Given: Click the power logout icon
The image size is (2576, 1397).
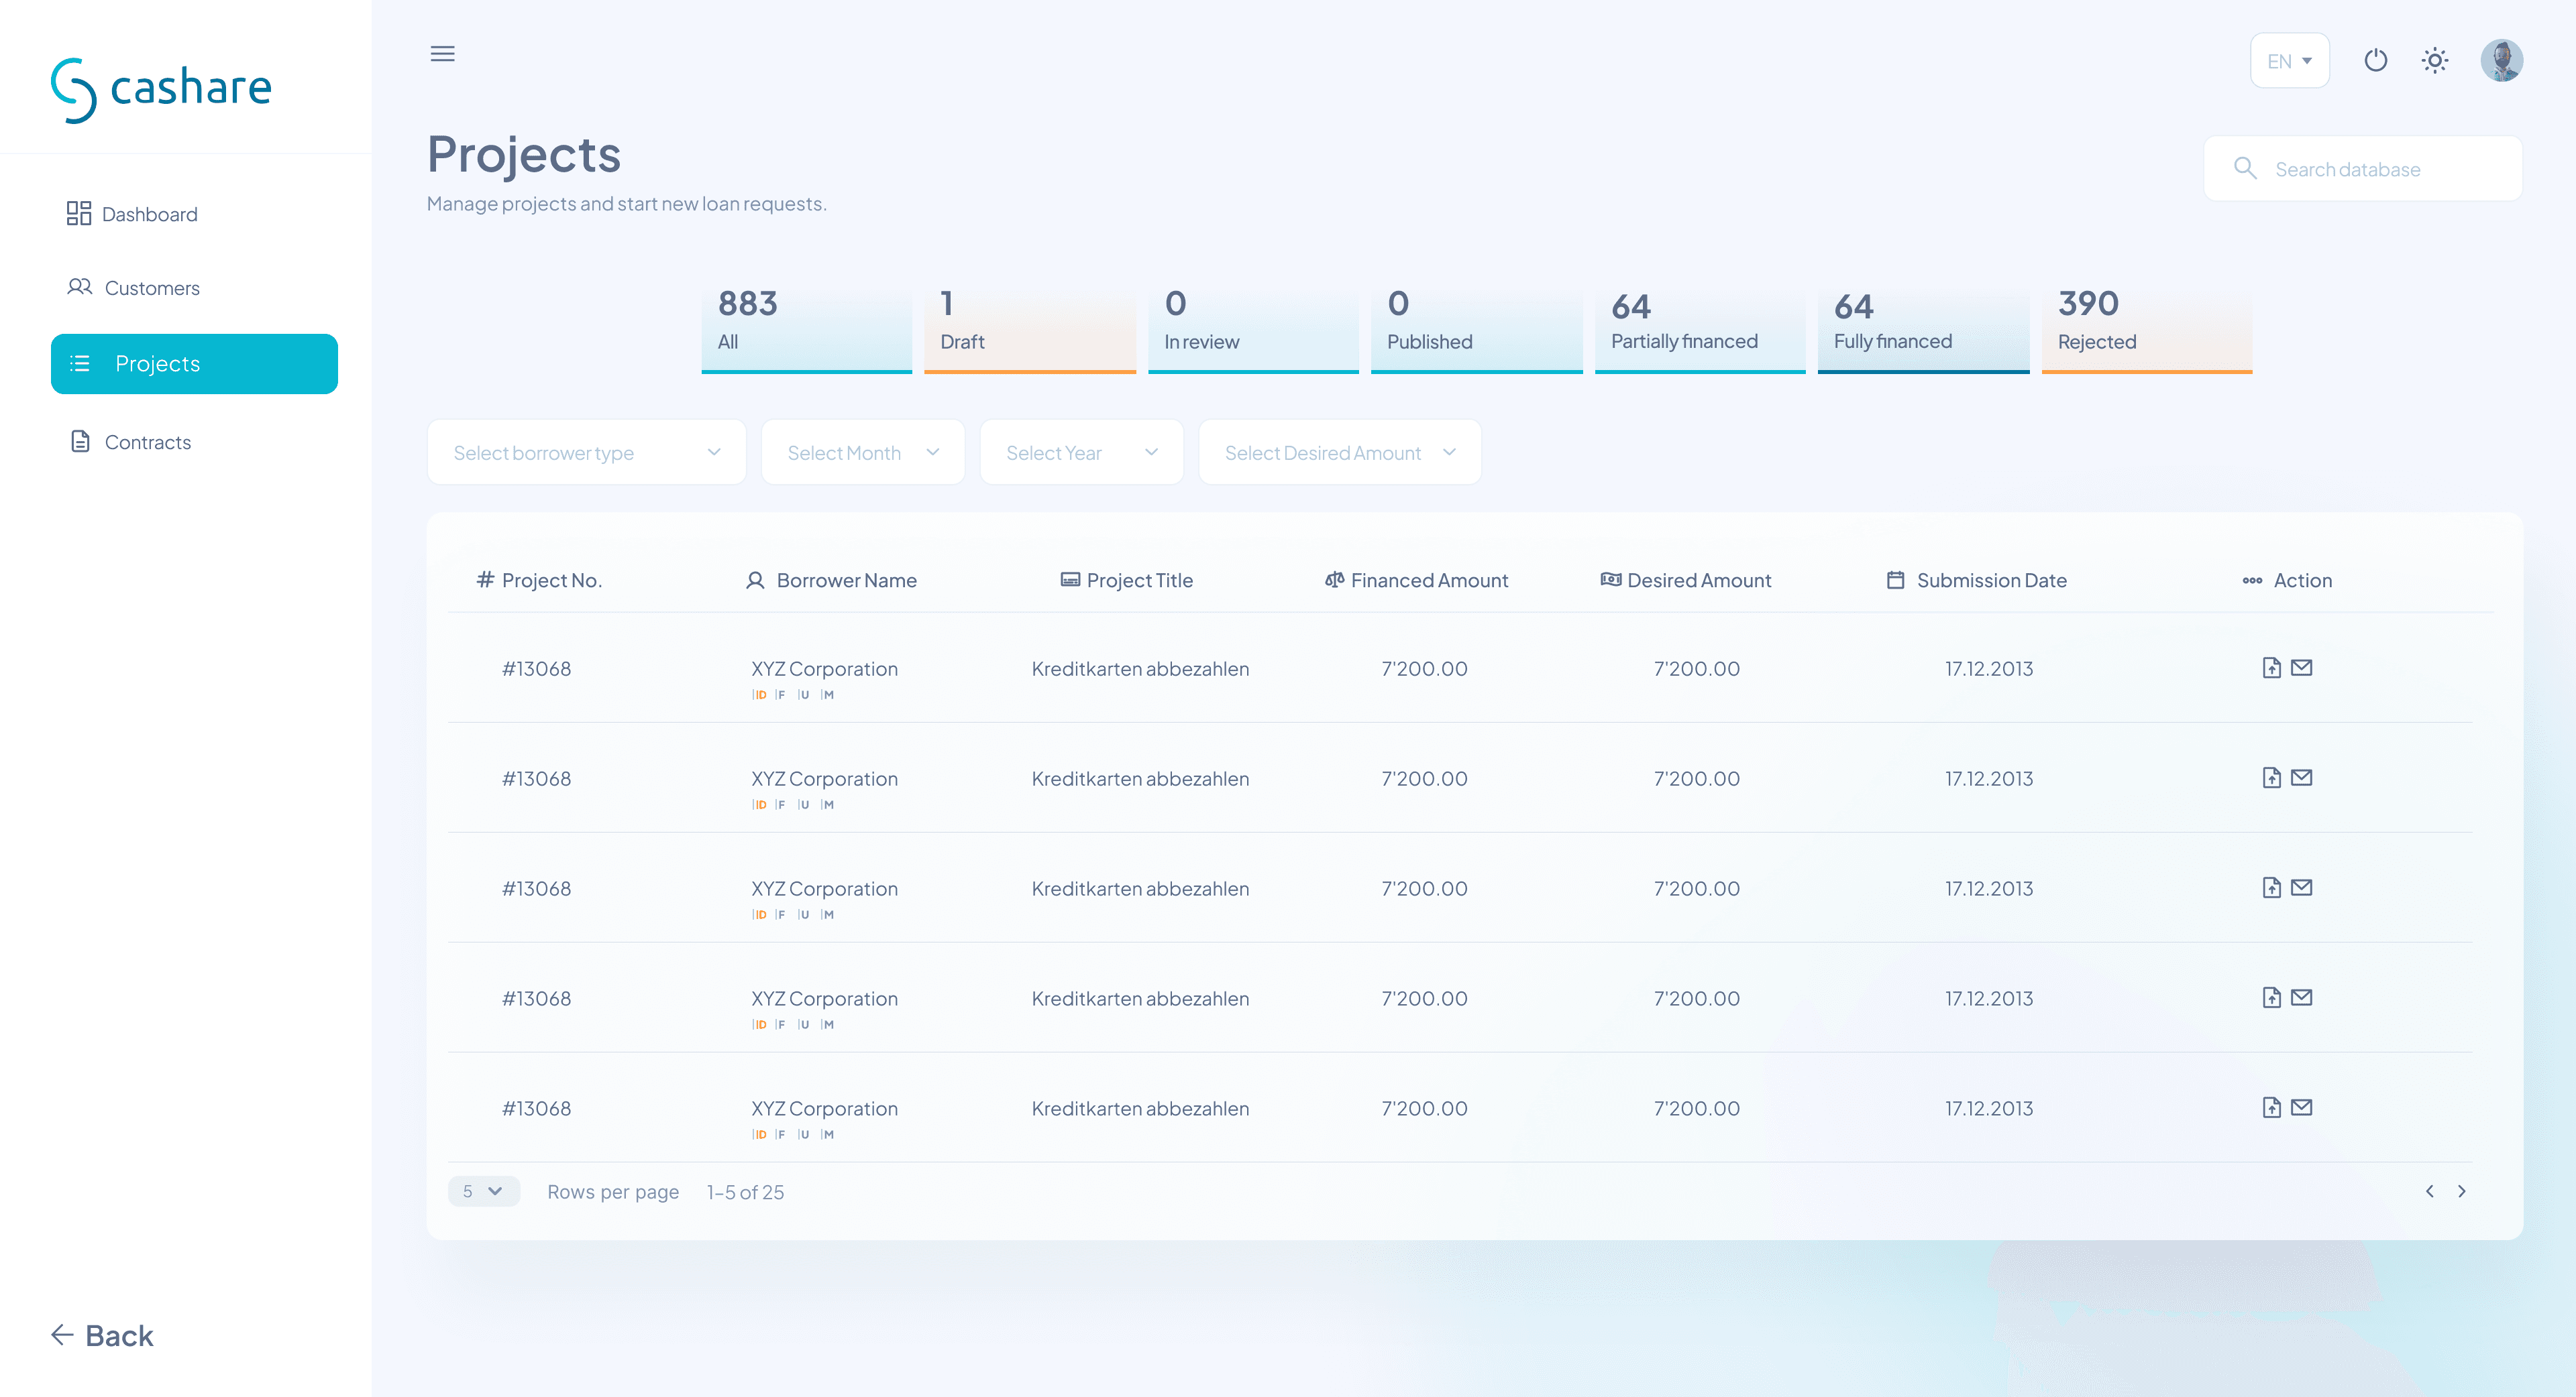Looking at the screenshot, I should pos(2375,61).
